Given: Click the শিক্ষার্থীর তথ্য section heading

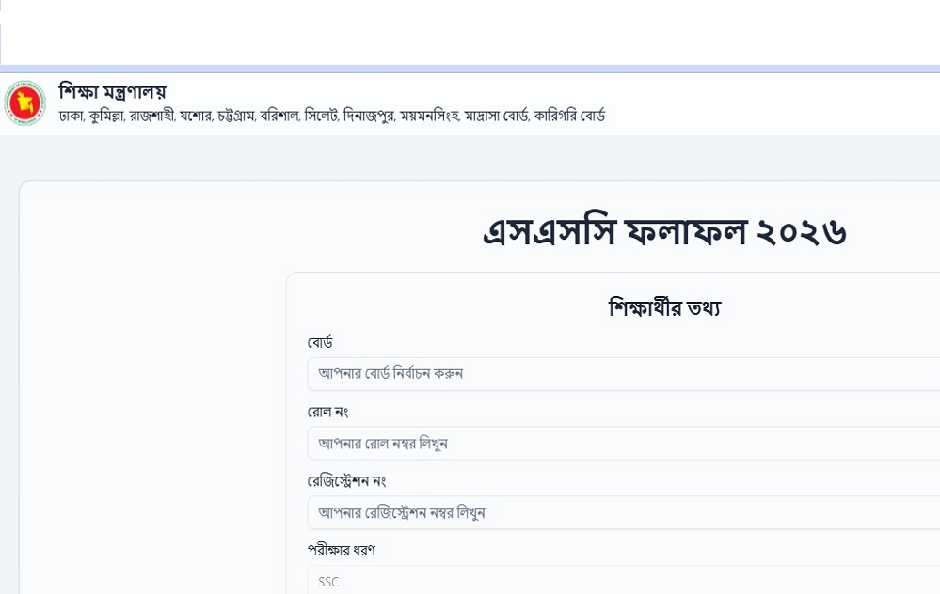Looking at the screenshot, I should (664, 307).
